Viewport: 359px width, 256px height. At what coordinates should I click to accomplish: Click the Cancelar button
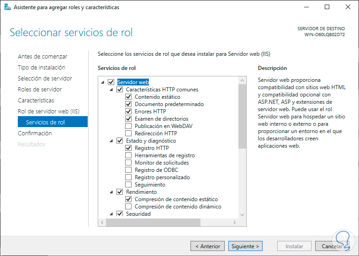pos(332,246)
